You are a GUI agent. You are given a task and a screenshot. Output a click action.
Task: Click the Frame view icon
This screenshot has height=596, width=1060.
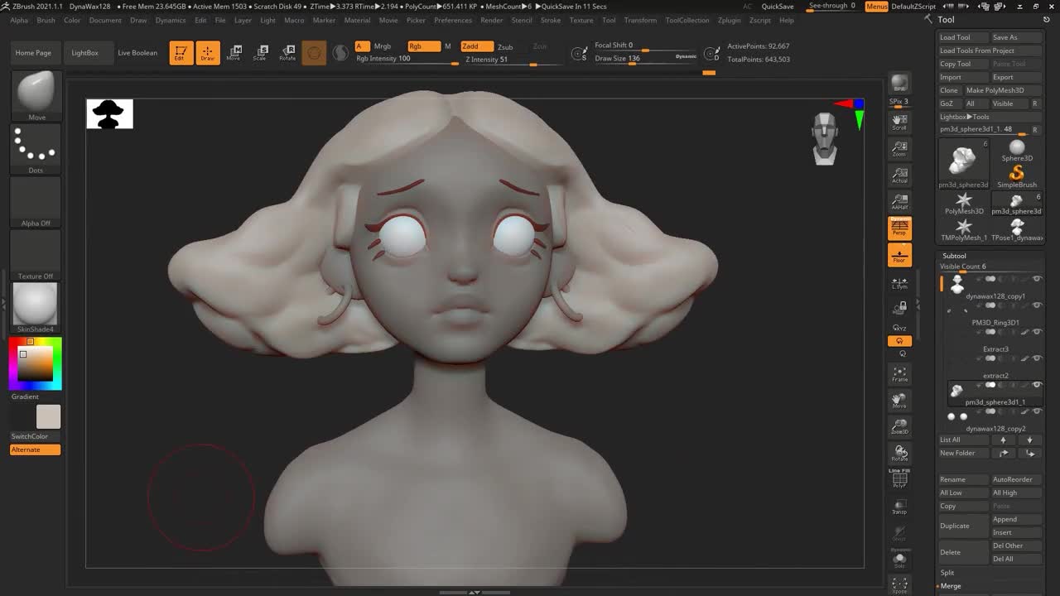899,373
